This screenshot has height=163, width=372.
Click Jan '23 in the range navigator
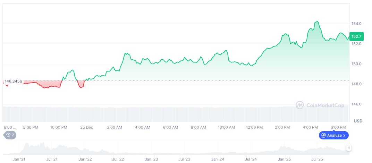tap(151, 159)
